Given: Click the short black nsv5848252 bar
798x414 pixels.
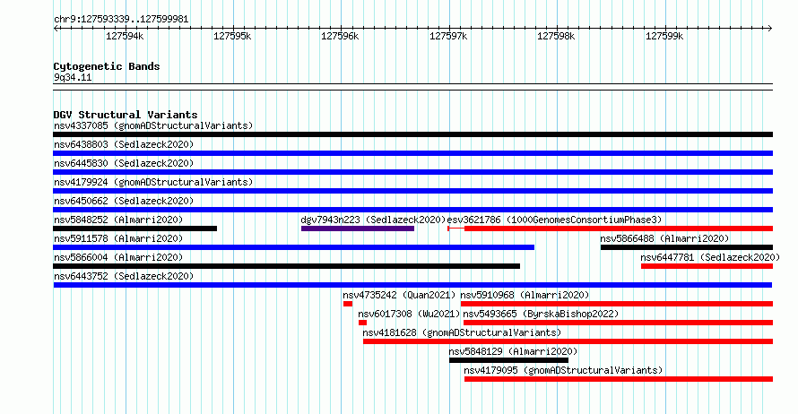Looking at the screenshot, I should [x=134, y=229].
